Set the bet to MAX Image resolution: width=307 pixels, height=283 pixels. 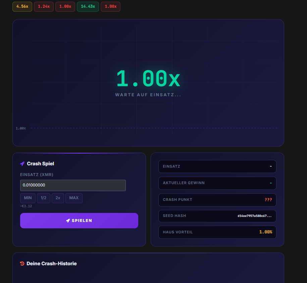coord(74,198)
